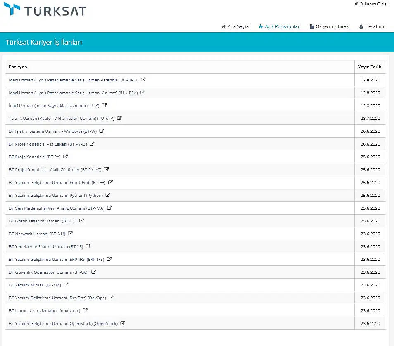Open external link icon for BT Network Uzmanı

tap(70, 234)
